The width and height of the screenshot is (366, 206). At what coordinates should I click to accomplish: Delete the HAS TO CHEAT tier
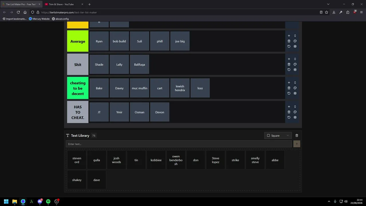pyautogui.click(x=289, y=112)
